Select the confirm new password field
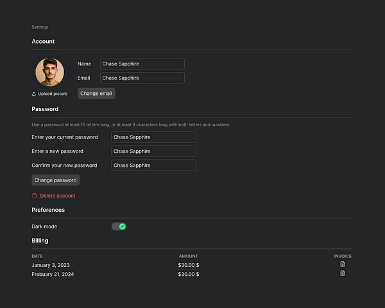The height and width of the screenshot is (308, 385). click(153, 166)
